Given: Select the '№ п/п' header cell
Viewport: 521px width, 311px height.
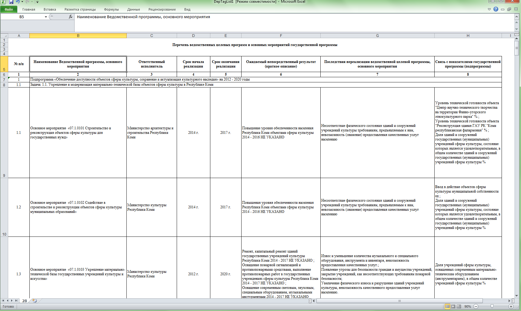Looking at the screenshot, I should pos(19,64).
